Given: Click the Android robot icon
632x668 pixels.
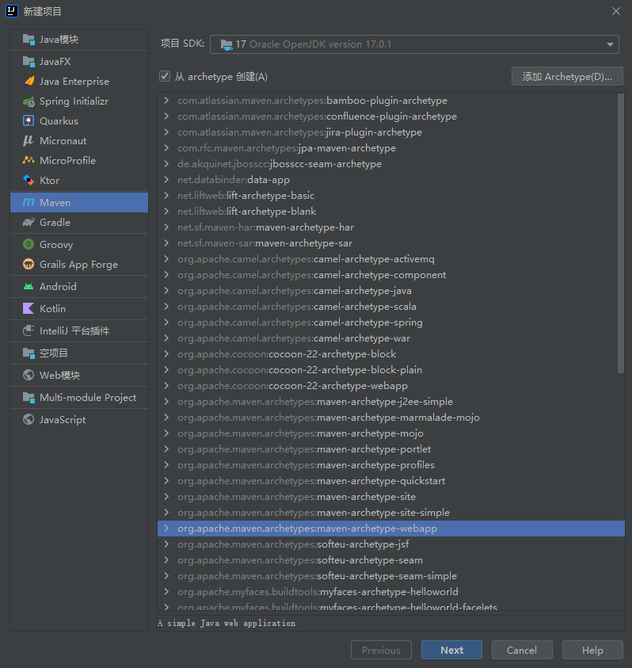Looking at the screenshot, I should [29, 286].
